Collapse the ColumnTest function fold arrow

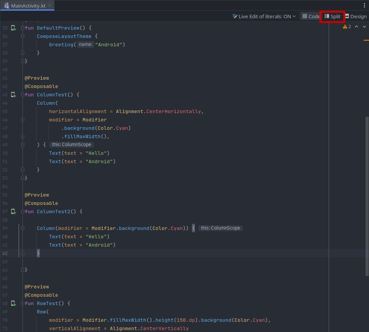click(22, 94)
